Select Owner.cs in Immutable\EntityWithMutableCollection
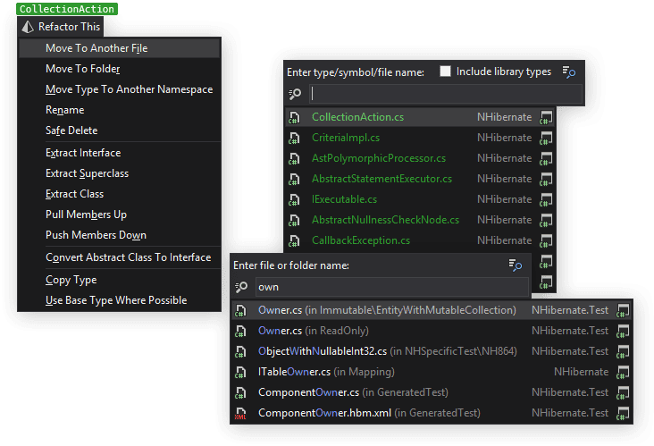The height and width of the screenshot is (446, 654). [432, 310]
